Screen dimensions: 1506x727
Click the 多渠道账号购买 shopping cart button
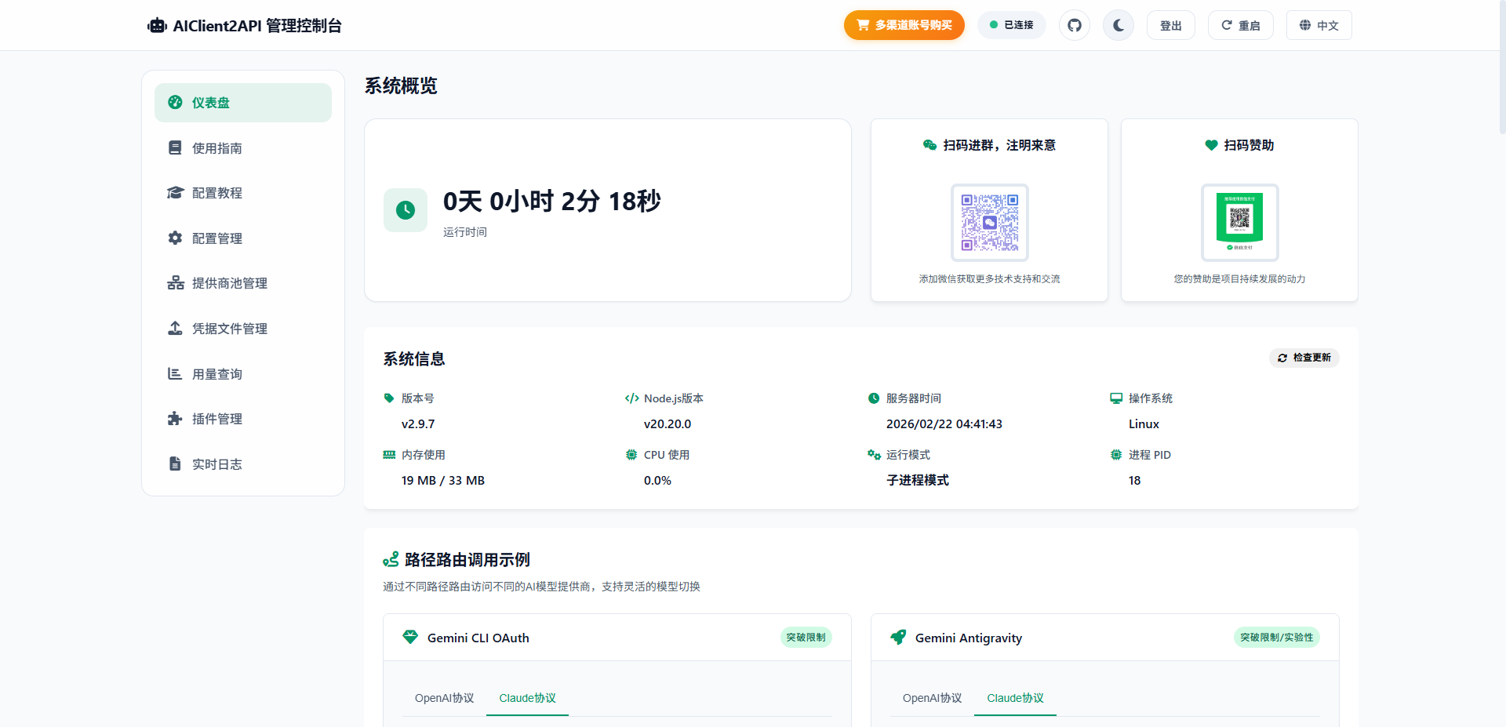[904, 25]
